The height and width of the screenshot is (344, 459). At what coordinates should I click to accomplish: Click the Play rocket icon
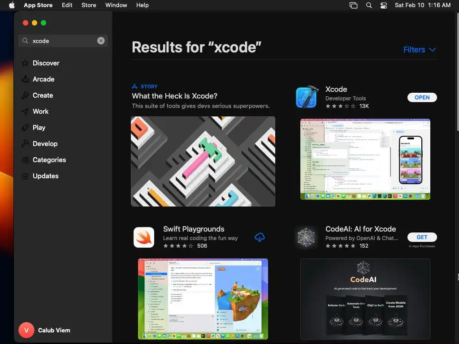pos(25,128)
